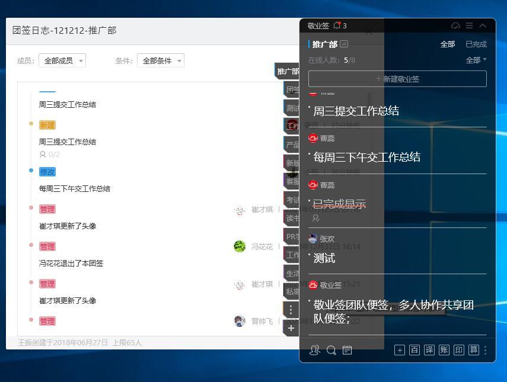This screenshot has height=382, width=507.
Task: Click the translate 译 icon
Action: tap(429, 350)
